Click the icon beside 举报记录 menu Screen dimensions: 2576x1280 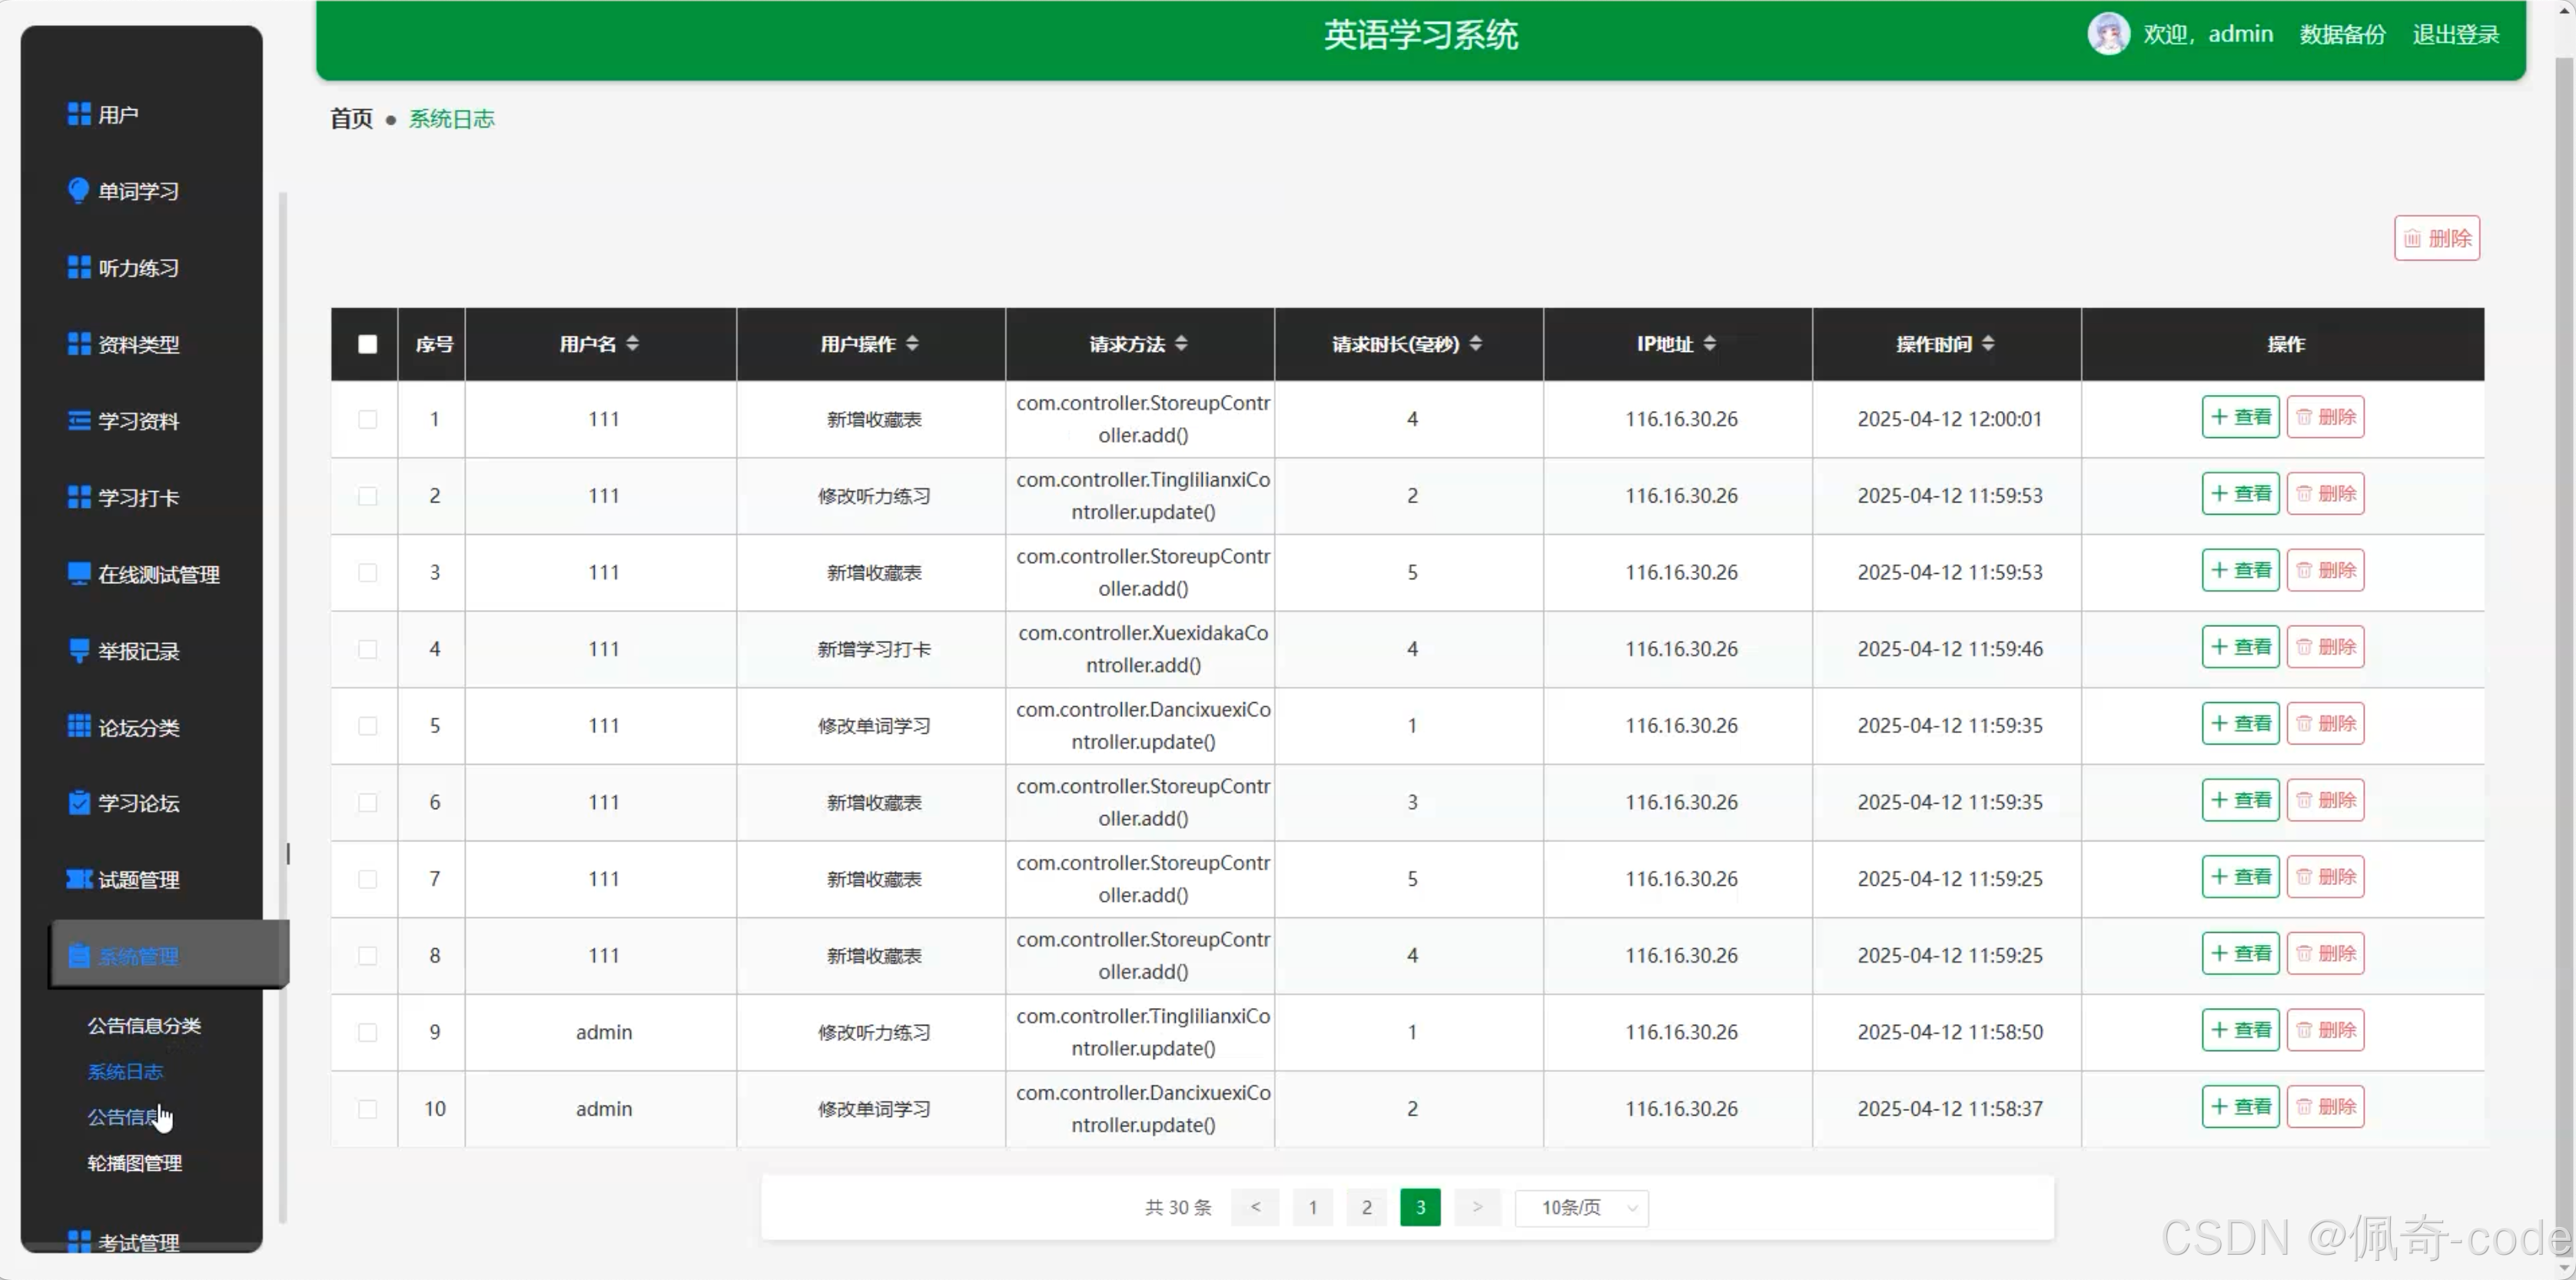point(78,650)
